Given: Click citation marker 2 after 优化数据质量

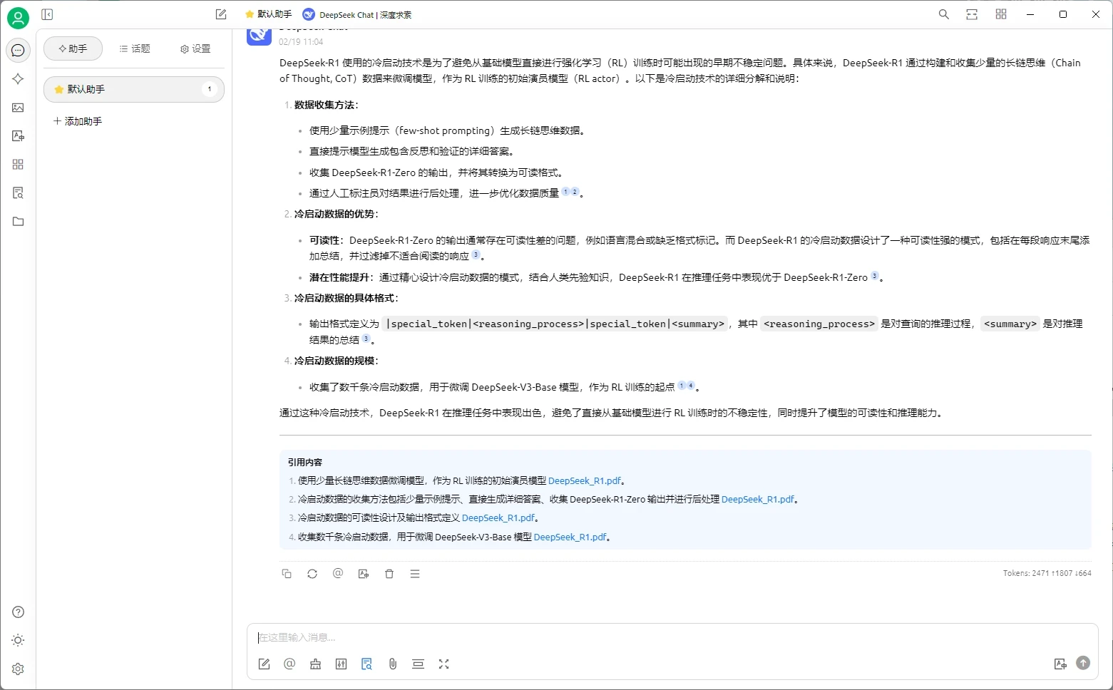Looking at the screenshot, I should pyautogui.click(x=575, y=192).
